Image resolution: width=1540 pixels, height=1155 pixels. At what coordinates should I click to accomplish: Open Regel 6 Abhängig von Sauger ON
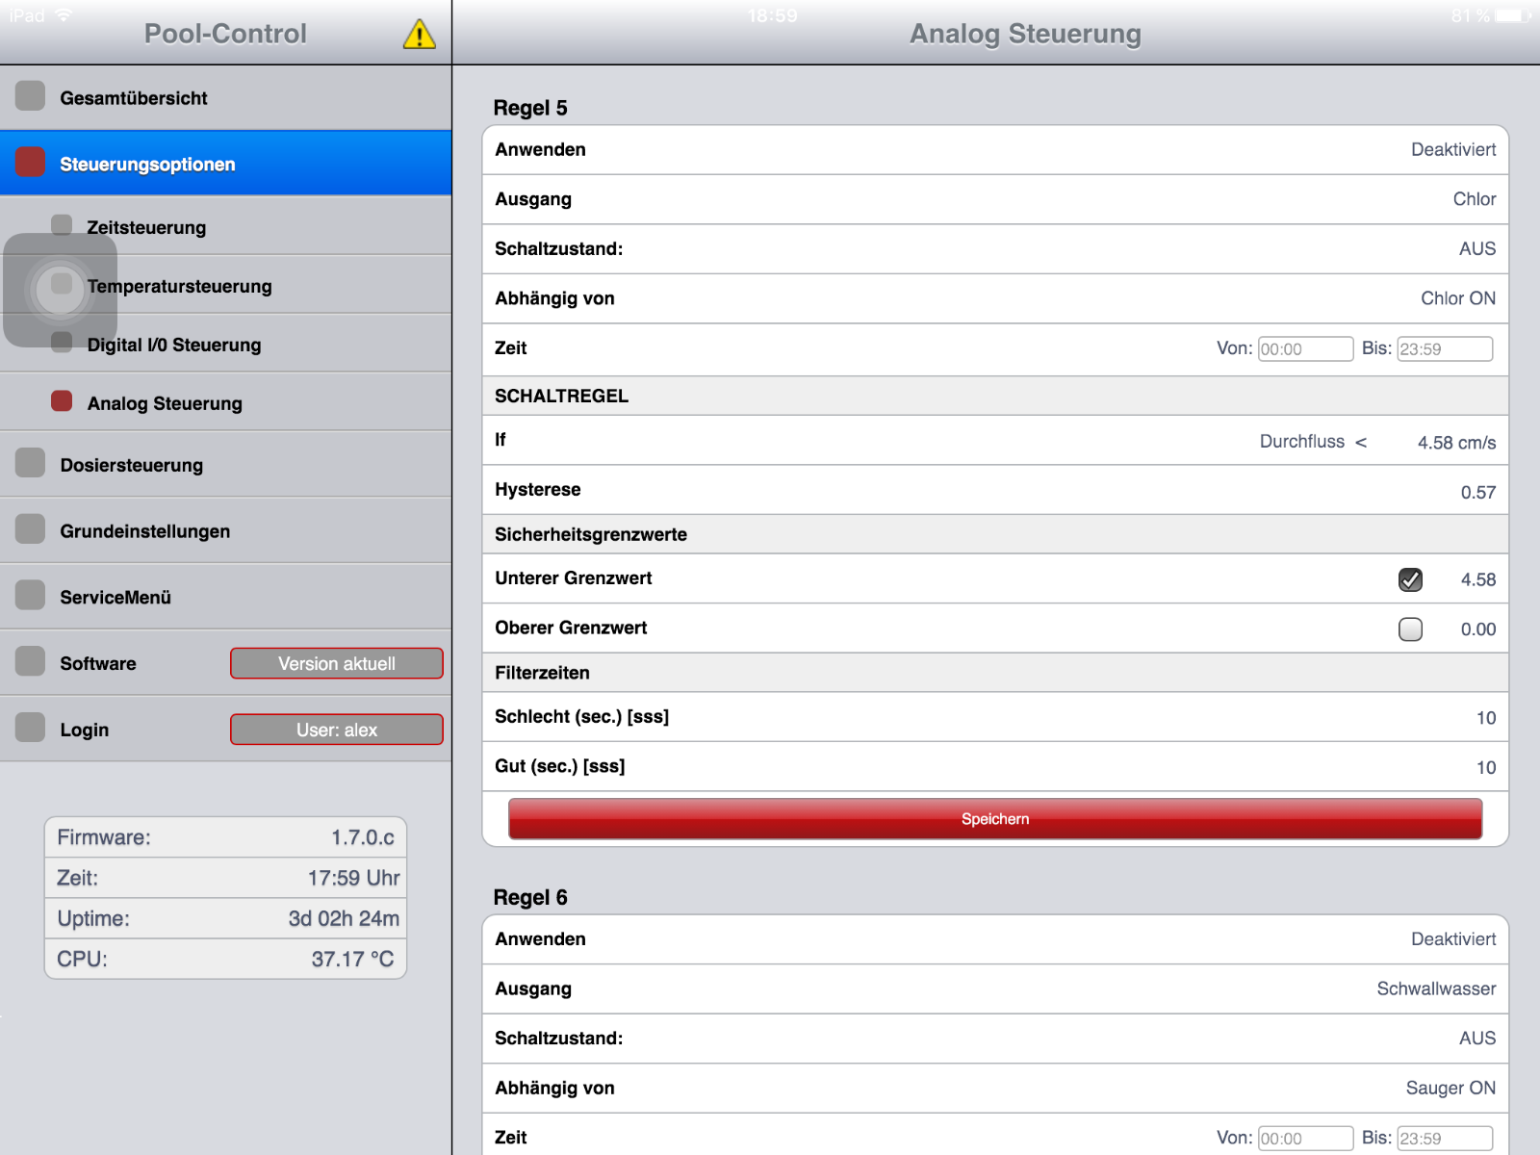[1450, 1088]
